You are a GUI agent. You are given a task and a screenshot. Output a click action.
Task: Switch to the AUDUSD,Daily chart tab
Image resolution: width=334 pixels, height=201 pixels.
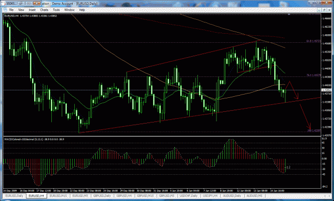pyautogui.click(x=232, y=196)
